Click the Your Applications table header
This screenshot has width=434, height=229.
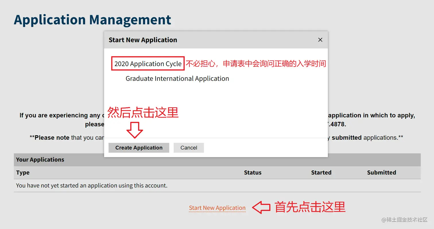[x=217, y=160]
